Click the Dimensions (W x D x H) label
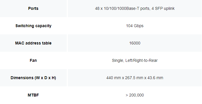Screen dimensions: 202x104 (33, 78)
